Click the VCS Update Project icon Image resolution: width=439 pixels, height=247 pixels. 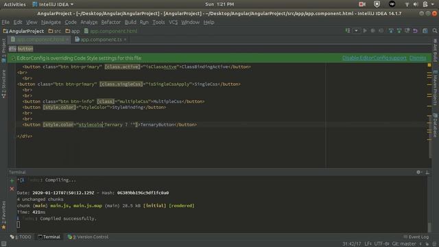pyautogui.click(x=391, y=30)
